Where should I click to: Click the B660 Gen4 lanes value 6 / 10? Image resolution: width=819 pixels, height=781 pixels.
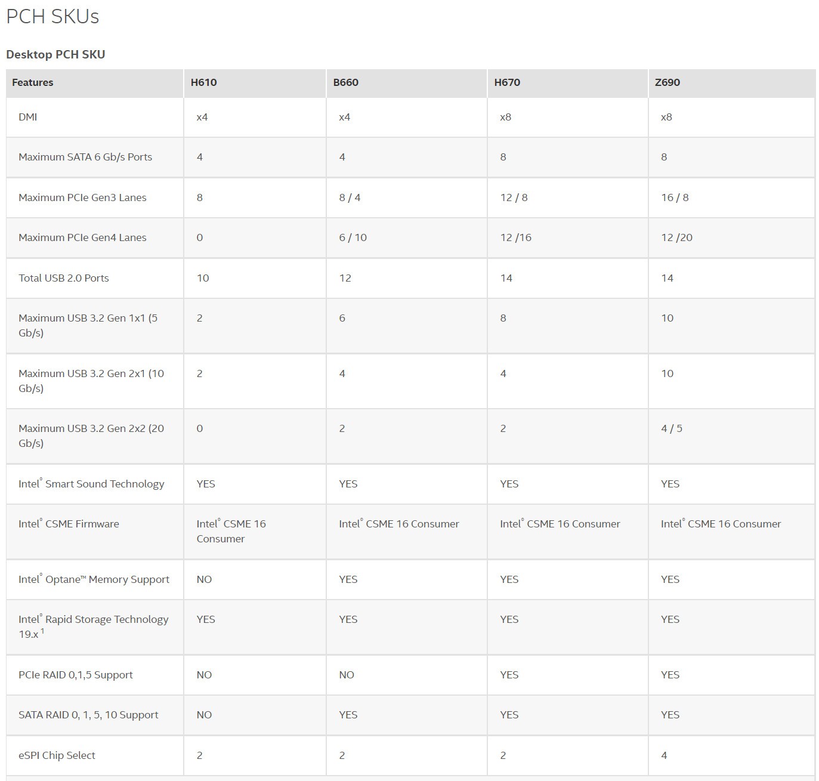[x=353, y=237]
